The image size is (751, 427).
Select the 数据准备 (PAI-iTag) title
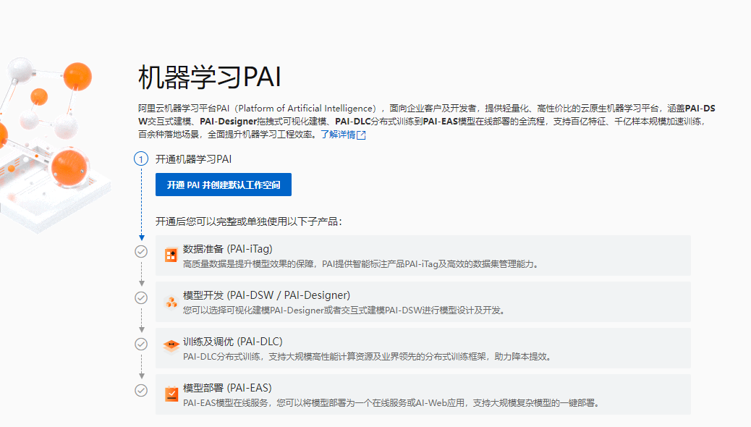point(227,248)
